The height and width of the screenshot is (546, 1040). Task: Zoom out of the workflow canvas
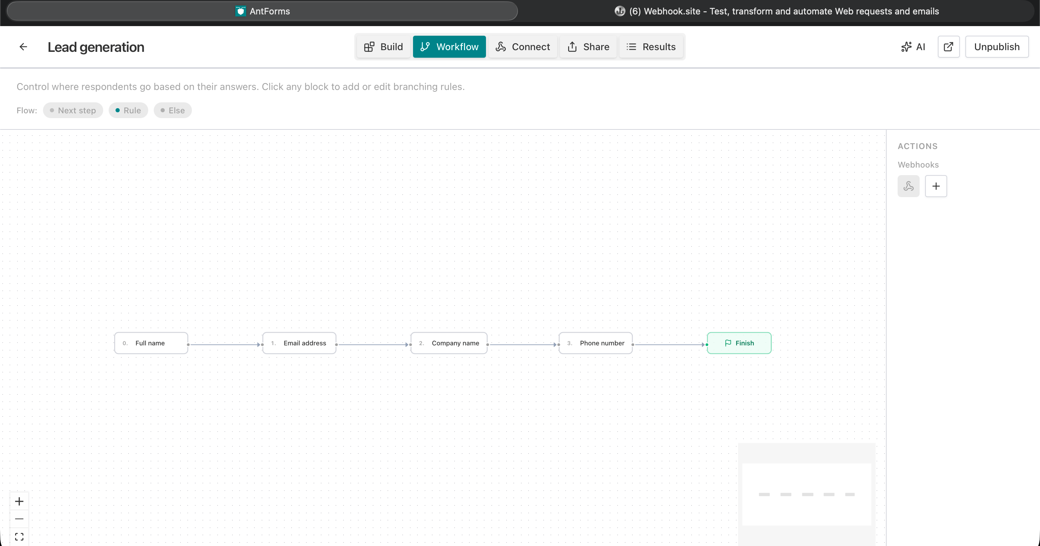[x=19, y=519]
